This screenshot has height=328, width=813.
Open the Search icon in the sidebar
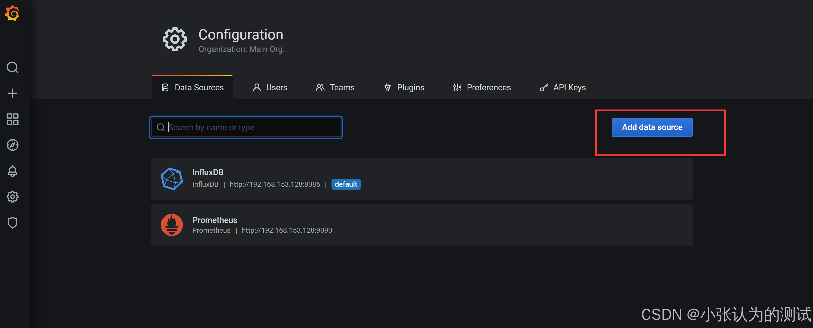point(13,67)
